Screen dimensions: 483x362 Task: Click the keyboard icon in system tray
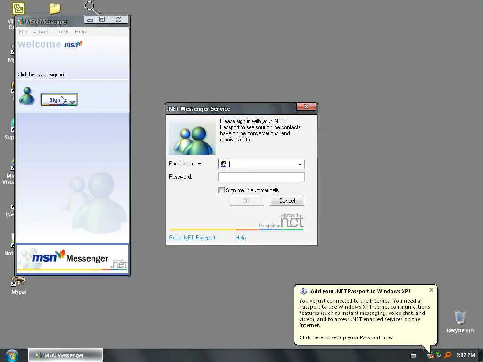click(413, 356)
